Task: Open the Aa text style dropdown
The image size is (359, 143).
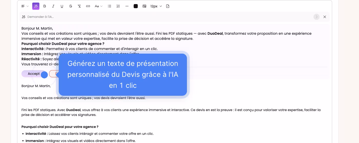Action: pos(98,6)
